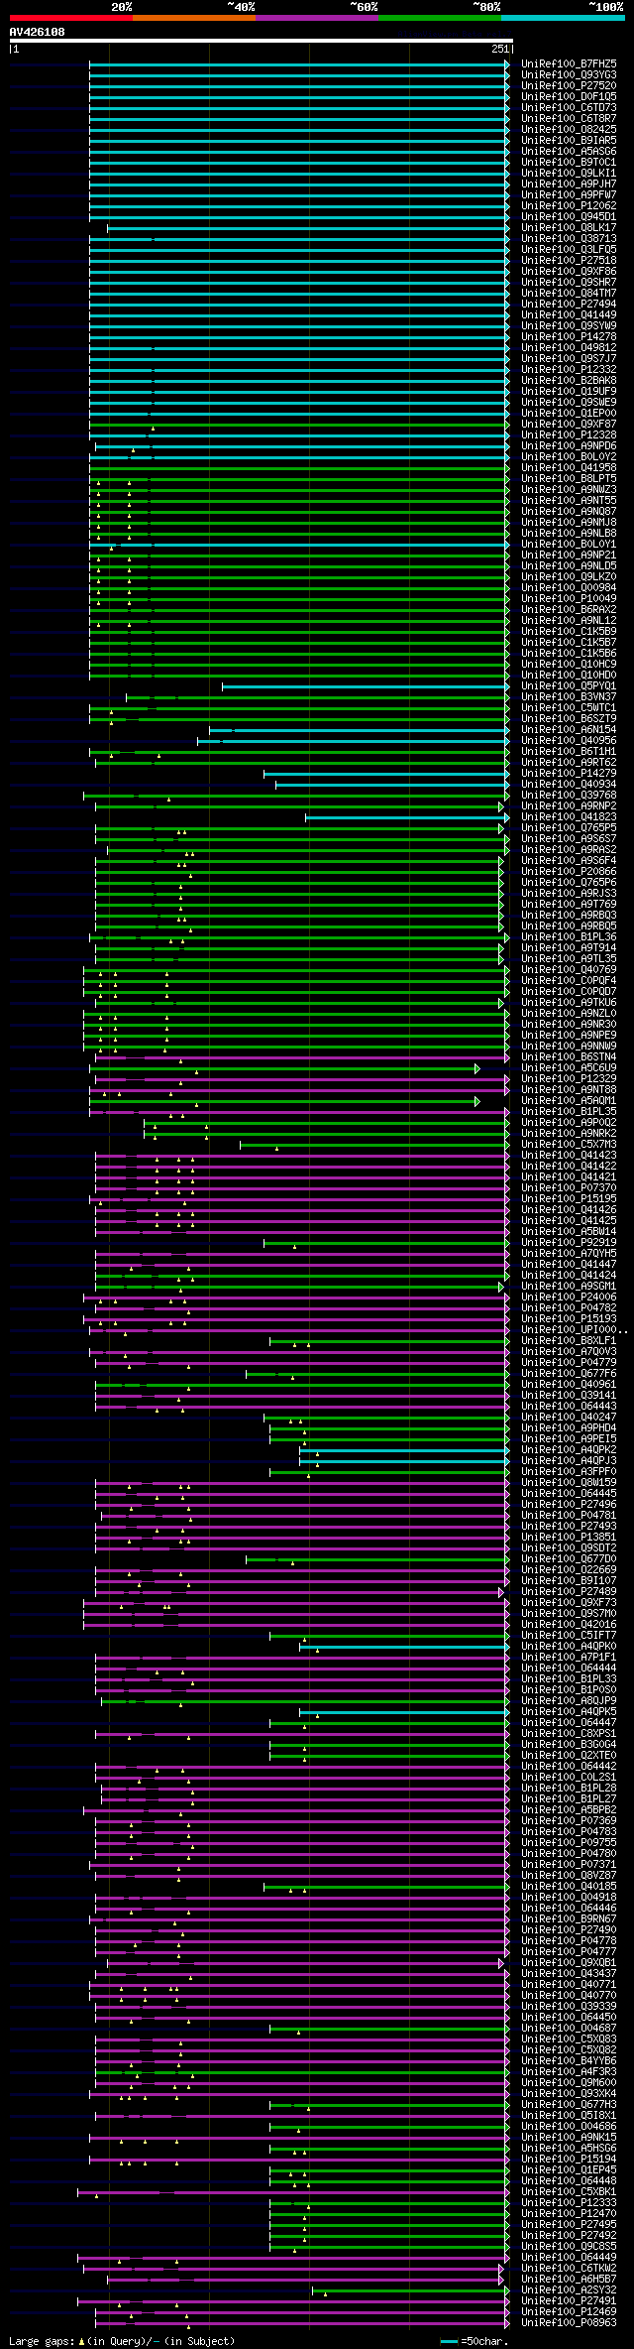The height and width of the screenshot is (2349, 634).
Task: Select hit label UniRef100_B6RAX2
Action: click(x=569, y=609)
